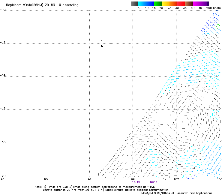This screenshot has width=222, height=195.
Task: Click the small black island mark near -12
Action: (102, 46)
